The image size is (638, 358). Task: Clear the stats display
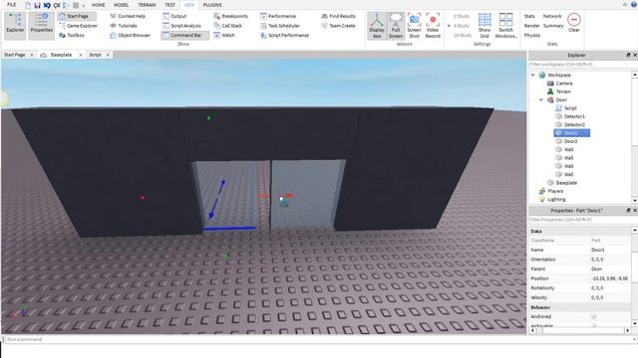pos(574,23)
